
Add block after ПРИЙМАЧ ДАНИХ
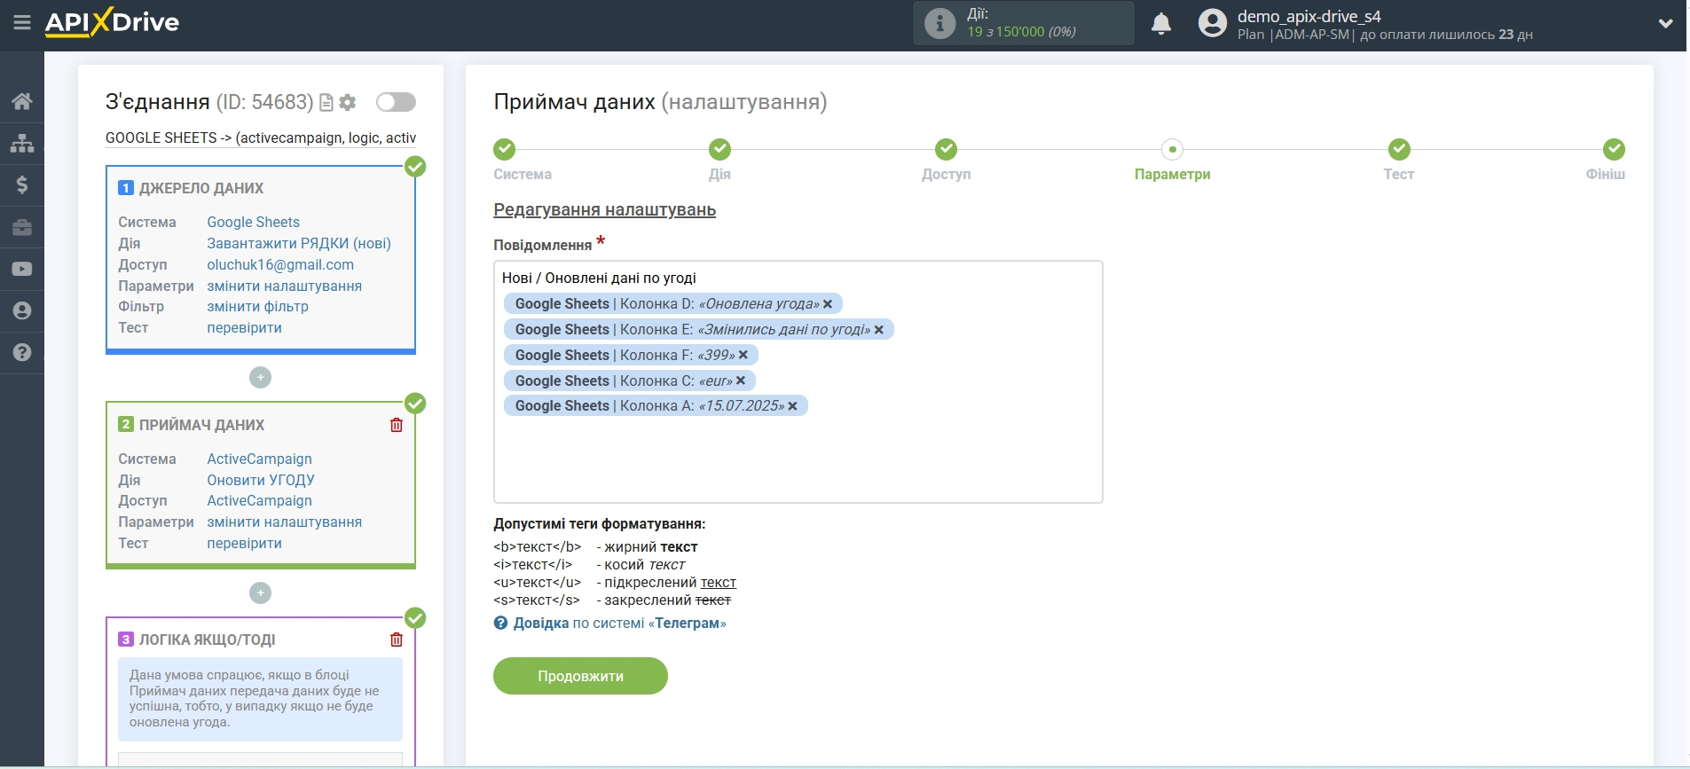point(260,592)
